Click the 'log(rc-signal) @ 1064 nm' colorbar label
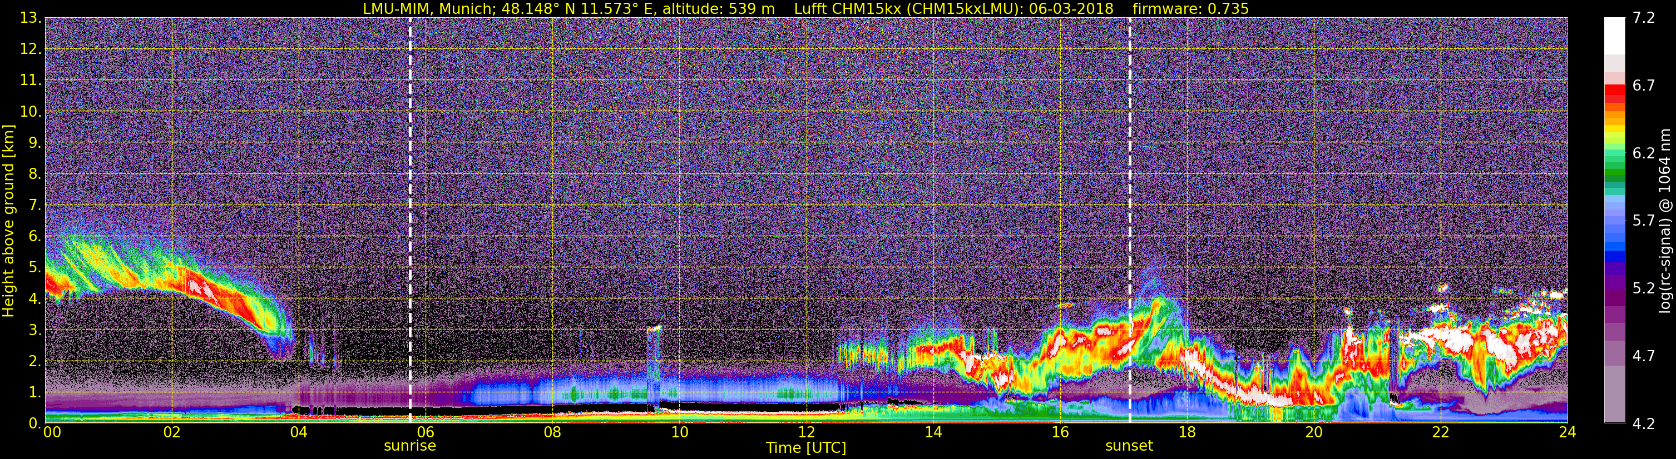The height and width of the screenshot is (459, 1676). pos(1664,221)
